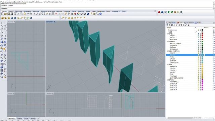This screenshot has height=121, width=215.
Task: Click the blue sphere shading icon
Action: pos(162,12)
